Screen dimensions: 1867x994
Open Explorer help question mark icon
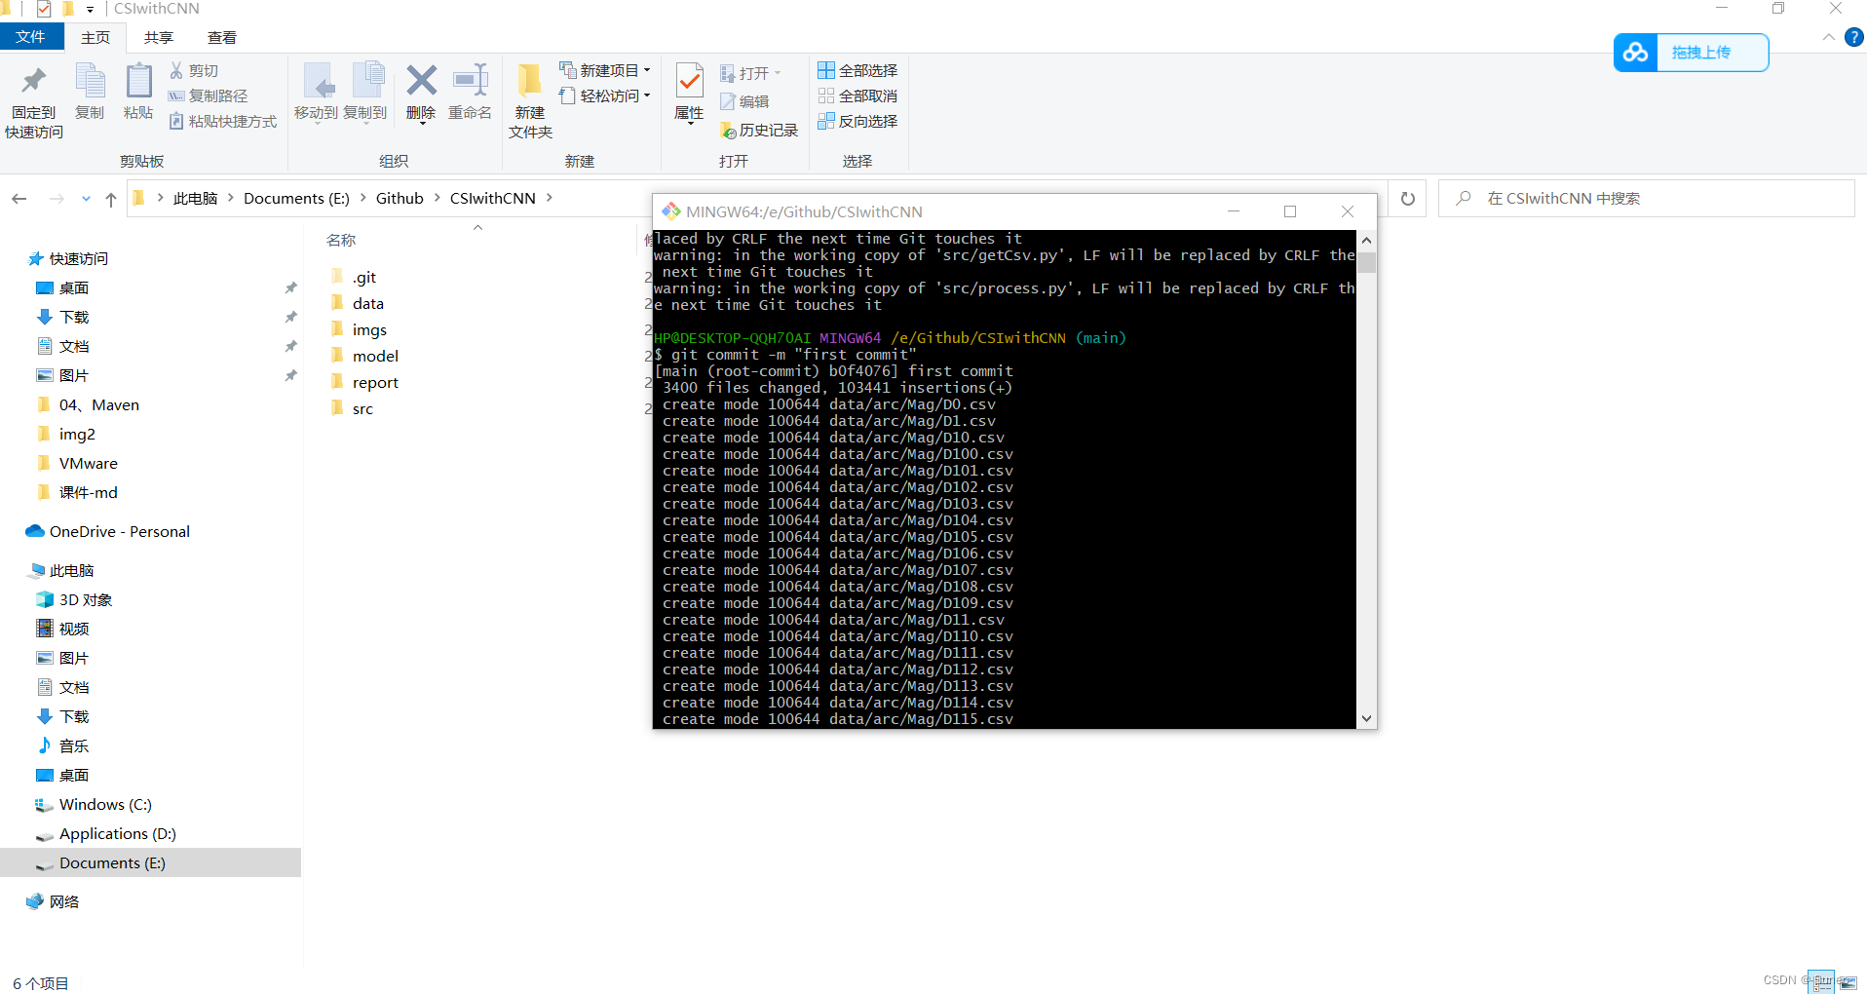click(x=1853, y=37)
